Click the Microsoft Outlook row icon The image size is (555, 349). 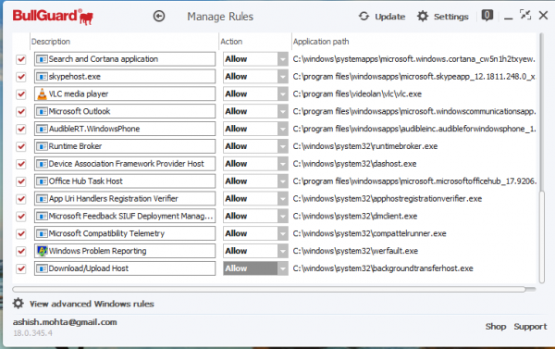pos(43,111)
